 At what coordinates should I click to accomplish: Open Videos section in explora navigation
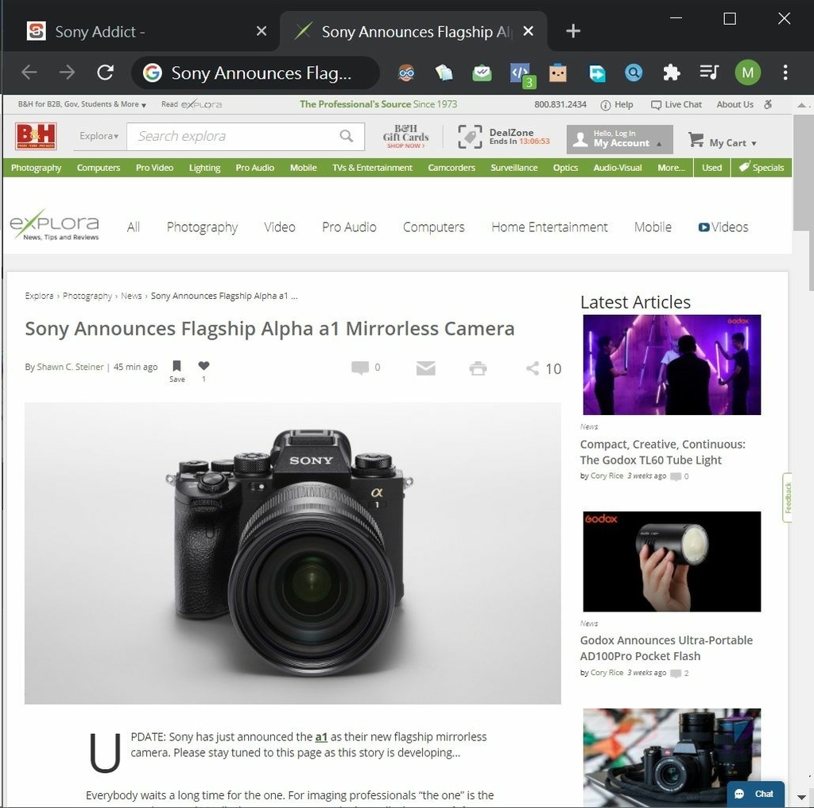(x=723, y=227)
